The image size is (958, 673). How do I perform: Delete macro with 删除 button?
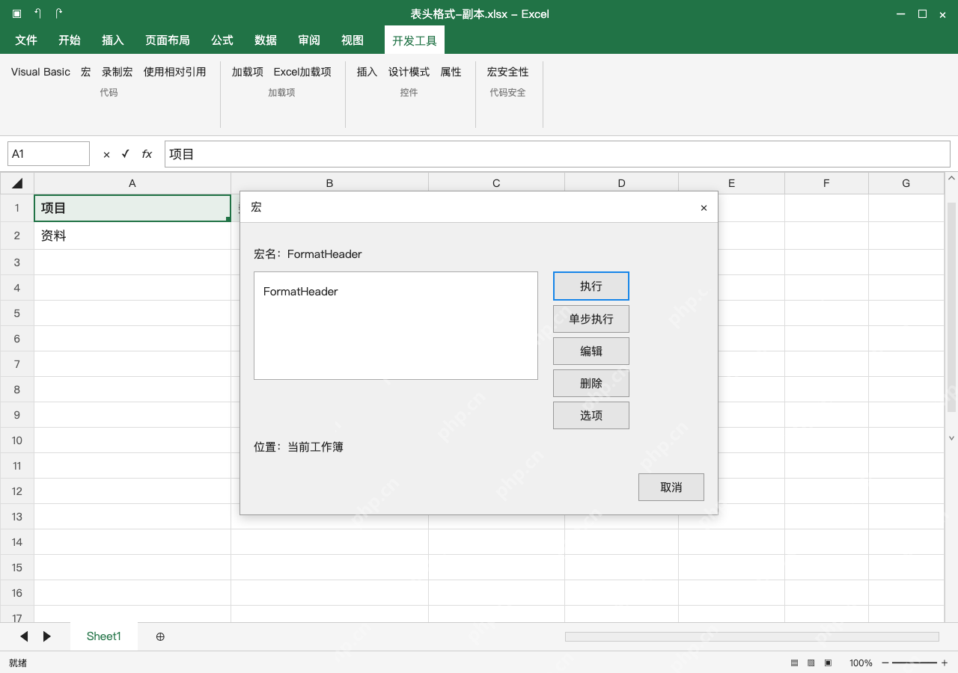click(x=591, y=383)
